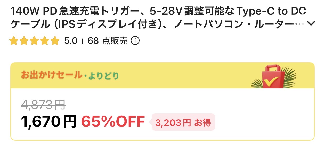Image resolution: width=325 pixels, height=153 pixels.
Task: Open the sales info circle icon
Action: pyautogui.click(x=135, y=41)
